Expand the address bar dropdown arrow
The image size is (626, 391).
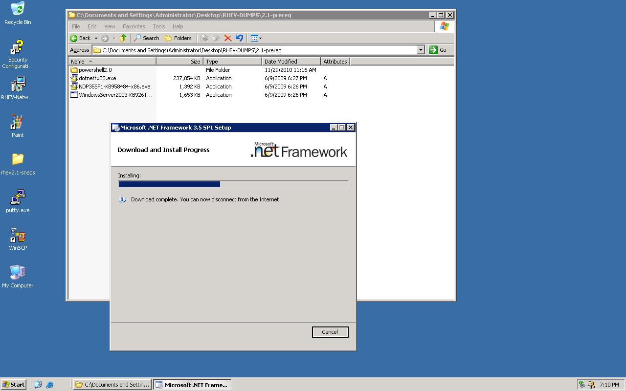421,50
